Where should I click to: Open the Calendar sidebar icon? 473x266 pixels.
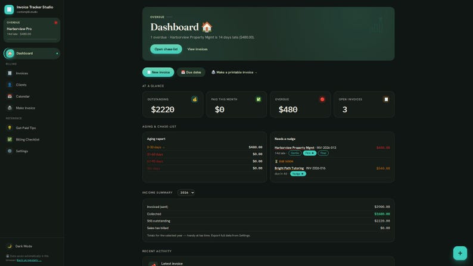[10, 96]
